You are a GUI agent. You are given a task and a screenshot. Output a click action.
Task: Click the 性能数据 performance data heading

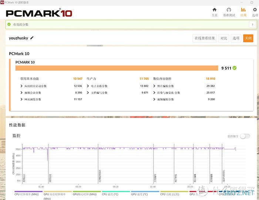point(17,125)
